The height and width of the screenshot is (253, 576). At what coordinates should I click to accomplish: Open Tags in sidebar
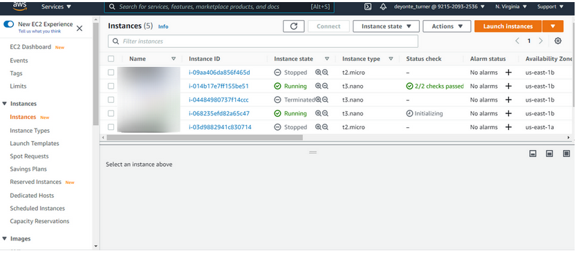pos(16,73)
